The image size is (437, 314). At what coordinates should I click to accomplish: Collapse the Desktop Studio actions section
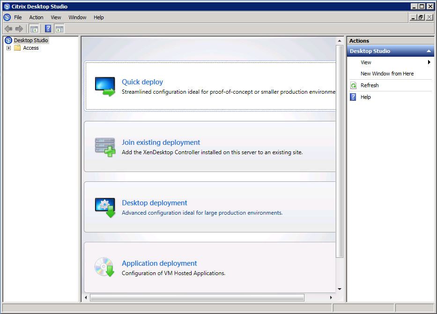pos(428,51)
